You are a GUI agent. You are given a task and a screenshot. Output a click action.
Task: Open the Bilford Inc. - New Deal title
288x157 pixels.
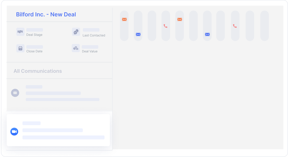tap(46, 14)
